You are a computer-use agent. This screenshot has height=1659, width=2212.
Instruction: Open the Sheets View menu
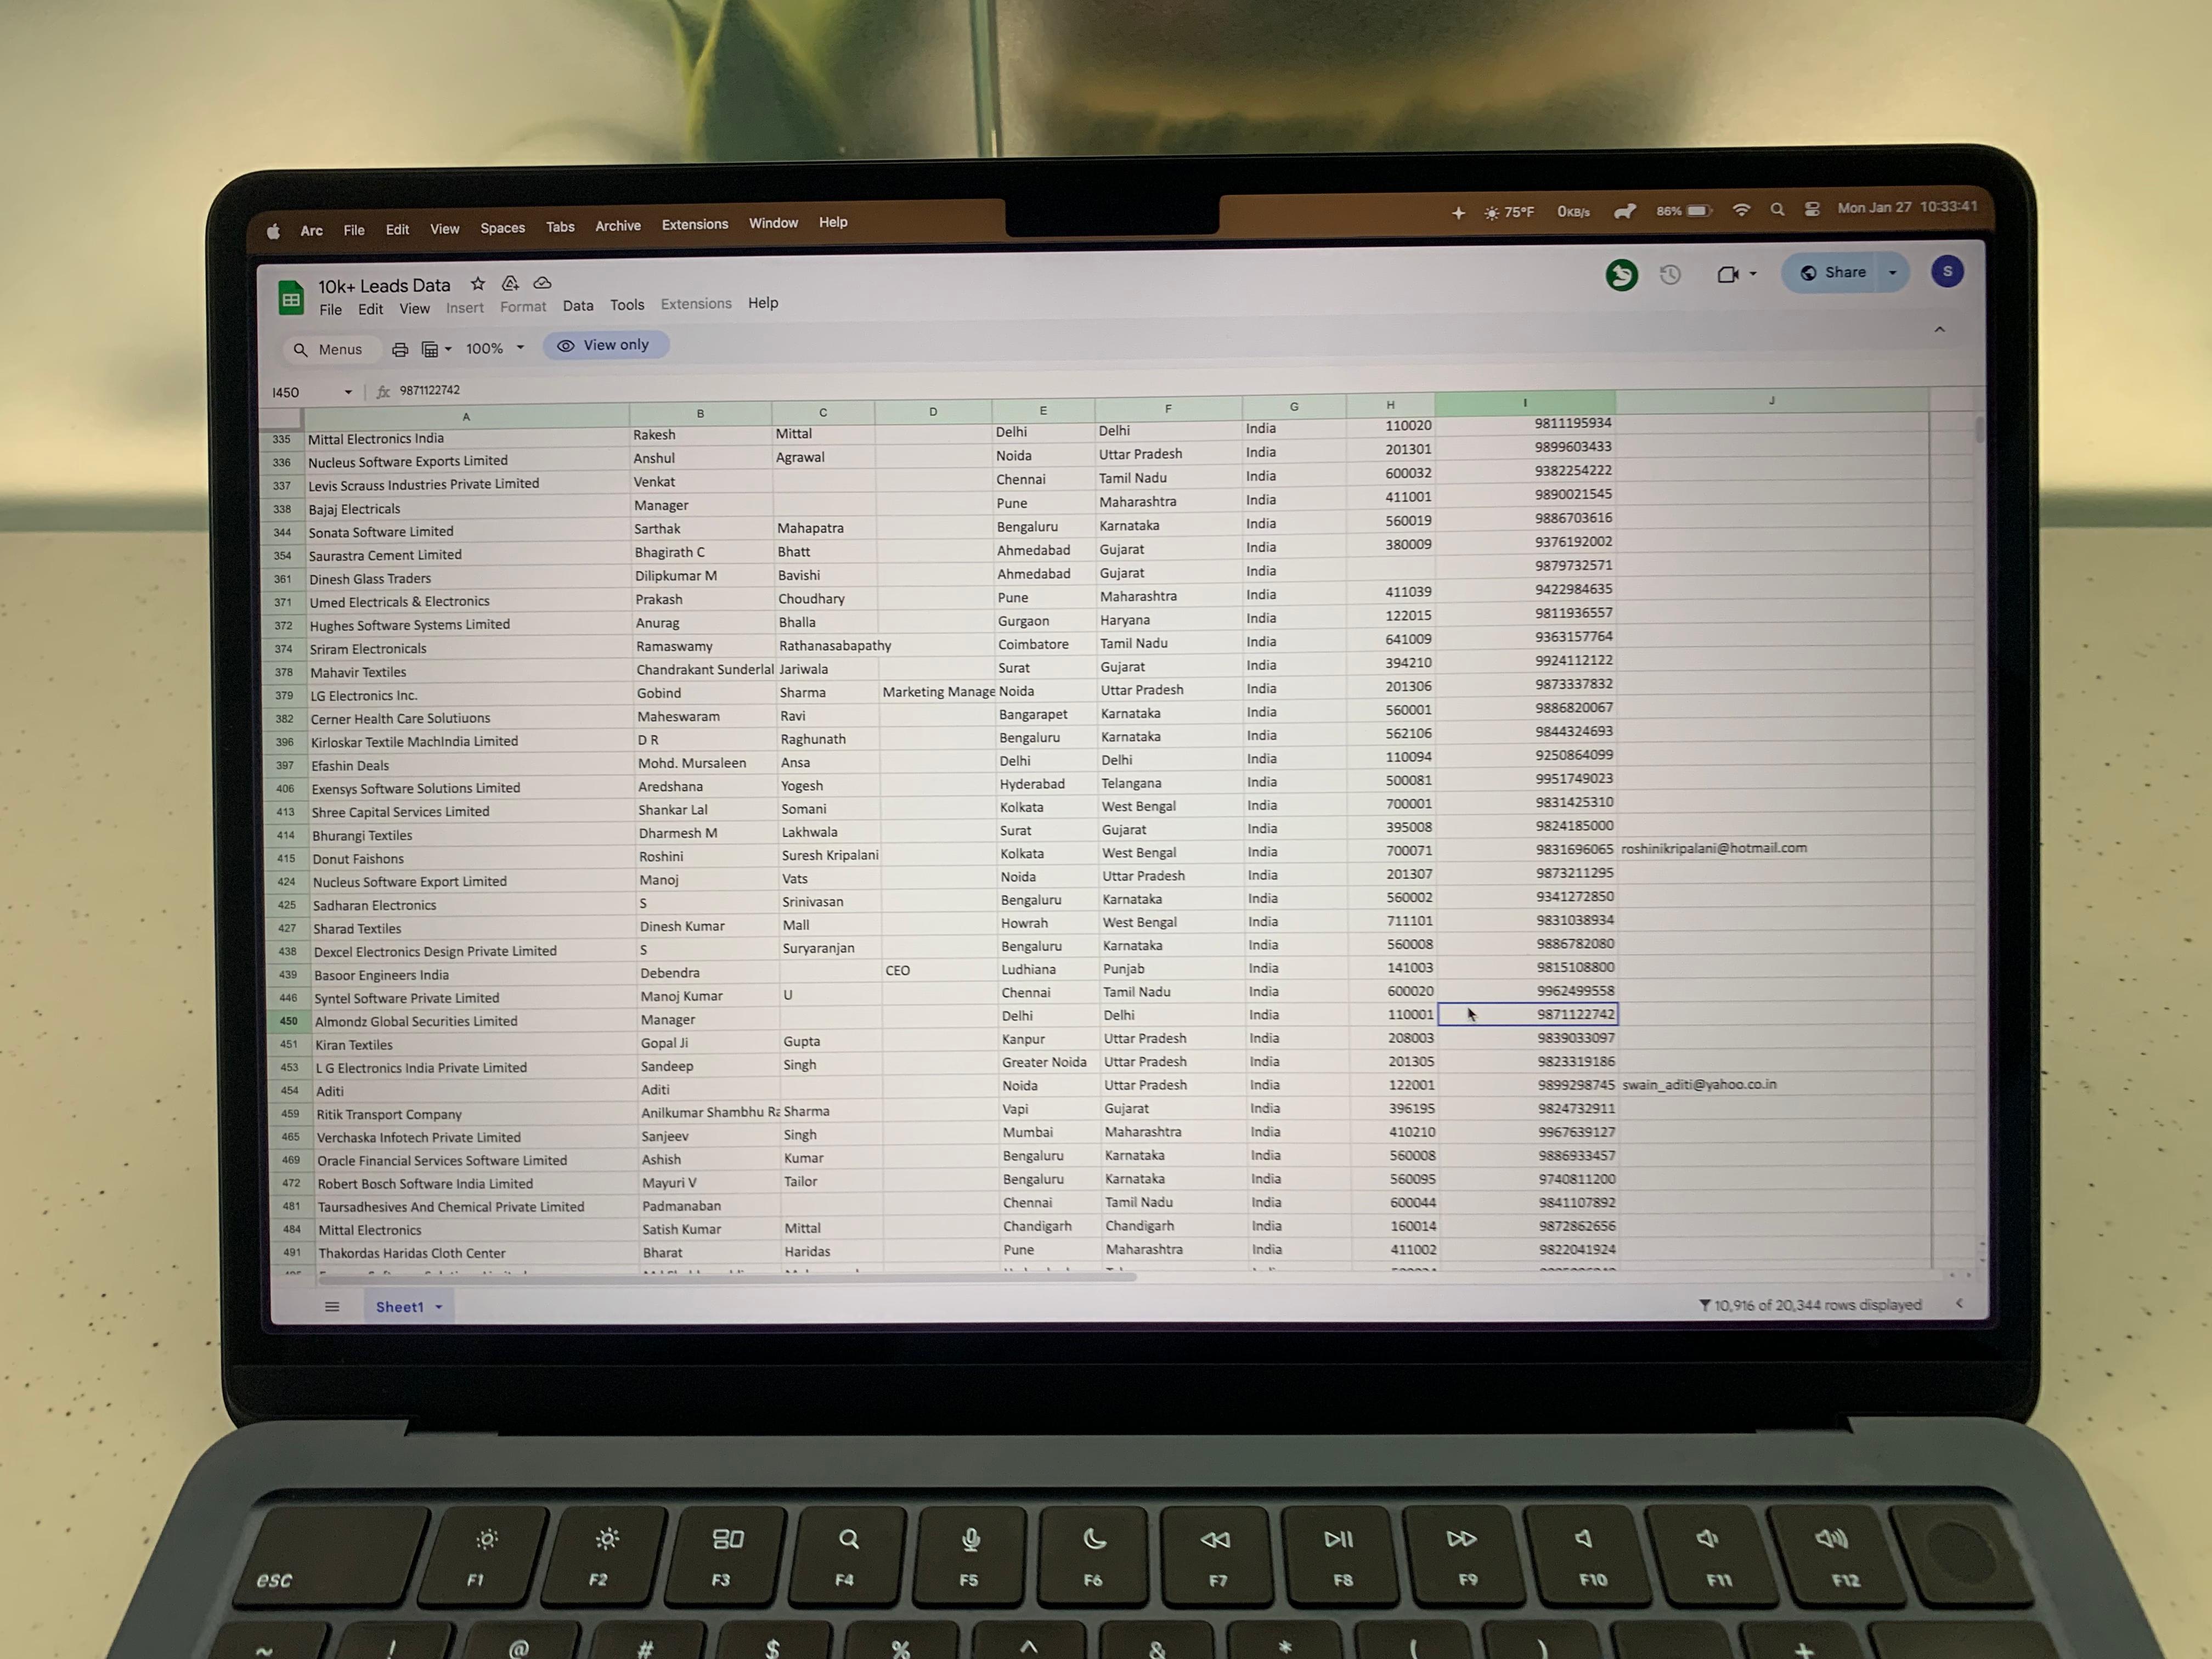click(x=414, y=309)
